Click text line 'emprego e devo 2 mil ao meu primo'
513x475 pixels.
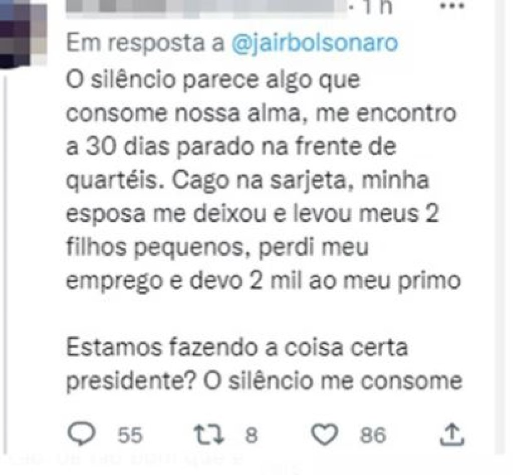click(x=264, y=281)
